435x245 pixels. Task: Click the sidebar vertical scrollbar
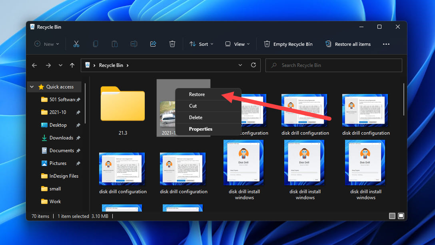click(x=85, y=104)
